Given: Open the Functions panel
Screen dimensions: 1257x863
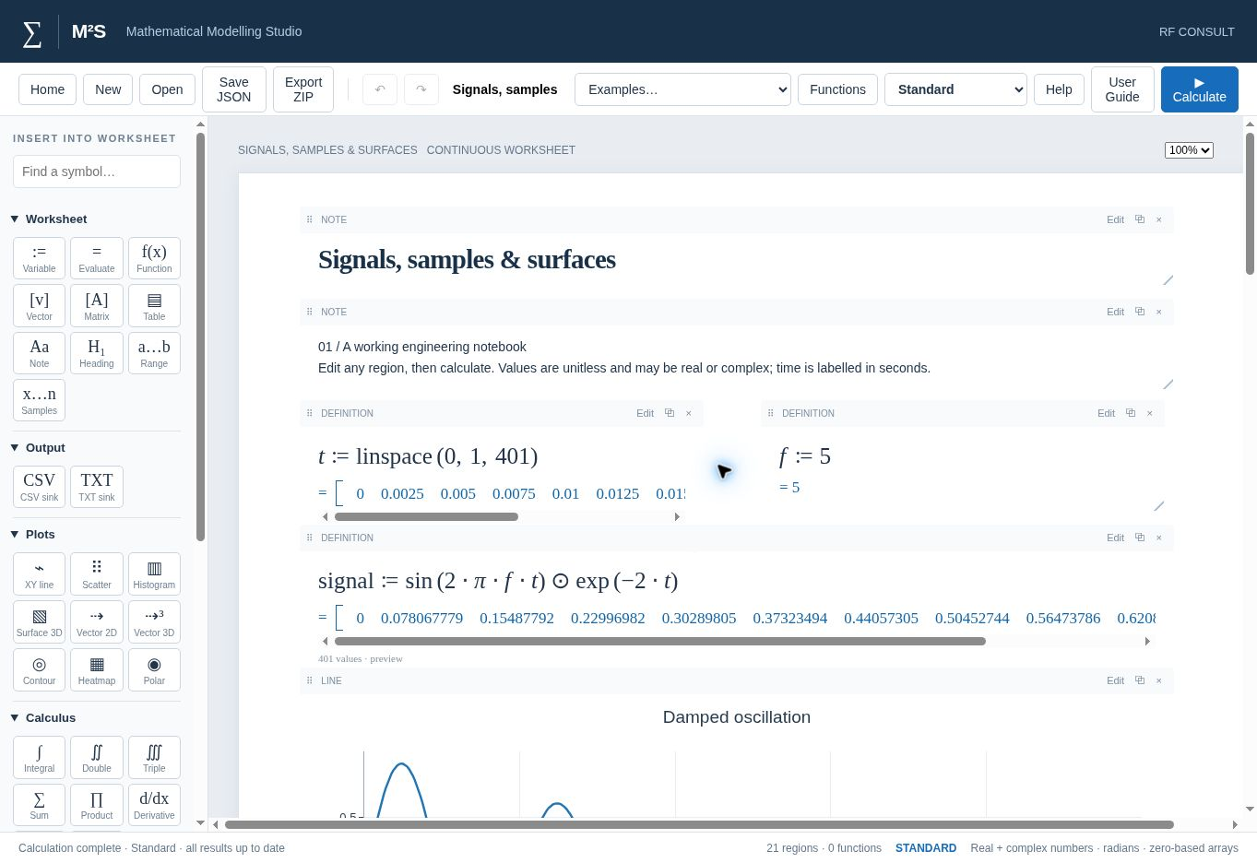Looking at the screenshot, I should click(x=837, y=89).
